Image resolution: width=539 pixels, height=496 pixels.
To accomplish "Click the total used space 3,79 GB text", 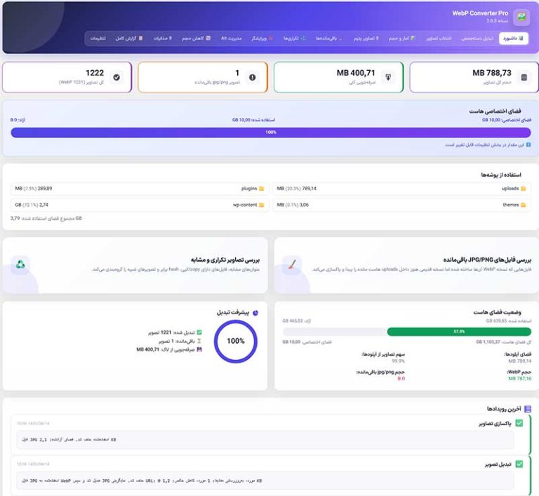I will pyautogui.click(x=46, y=218).
